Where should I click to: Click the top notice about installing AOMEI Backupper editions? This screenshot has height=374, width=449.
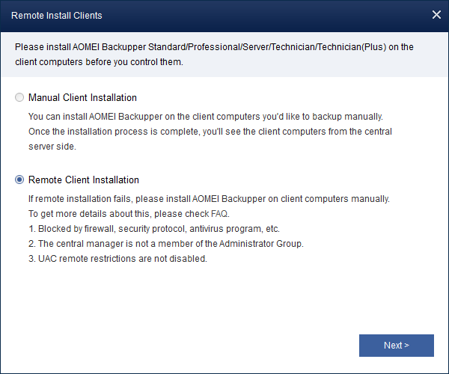click(214, 47)
